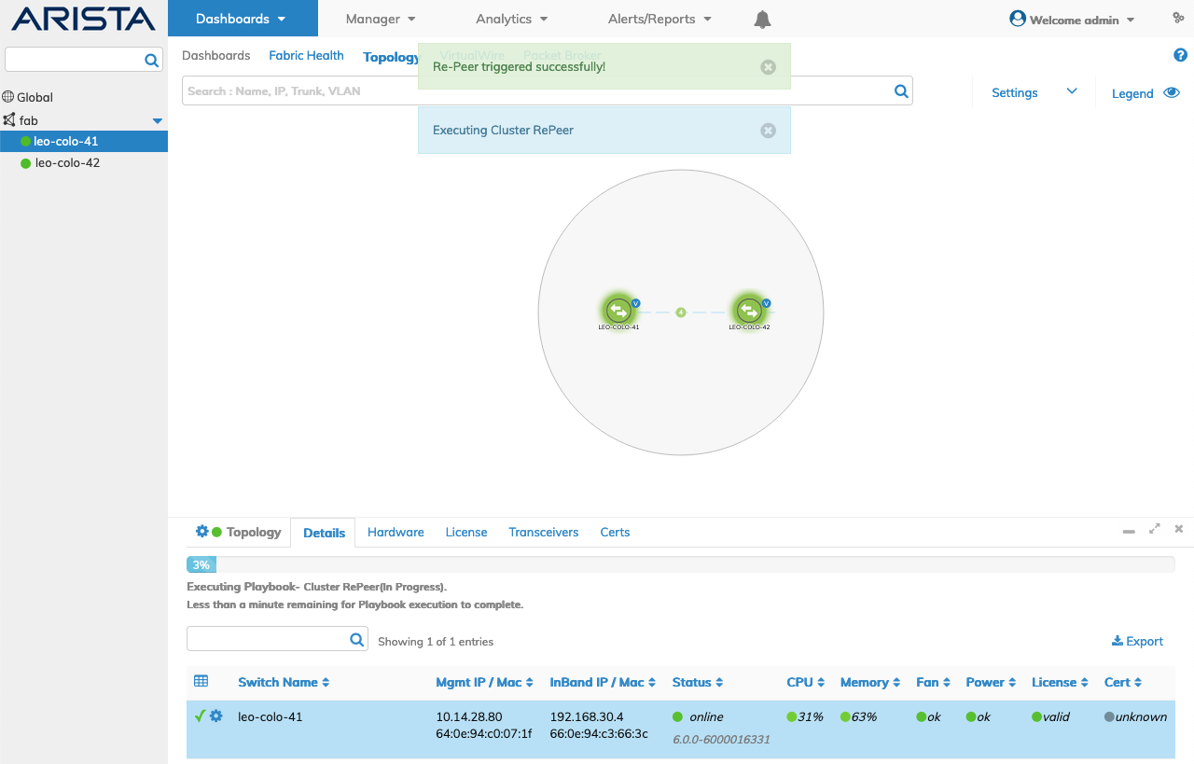1194x764 pixels.
Task: Collapse the fab tree node arrow
Action: [158, 121]
